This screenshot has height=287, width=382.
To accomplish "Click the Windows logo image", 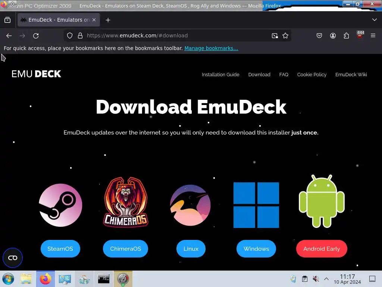I will point(256,205).
